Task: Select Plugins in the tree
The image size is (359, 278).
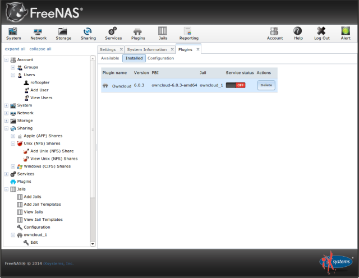Action: [x=24, y=182]
